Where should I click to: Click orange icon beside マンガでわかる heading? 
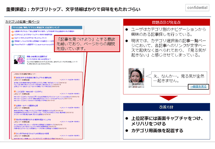(15, 134)
